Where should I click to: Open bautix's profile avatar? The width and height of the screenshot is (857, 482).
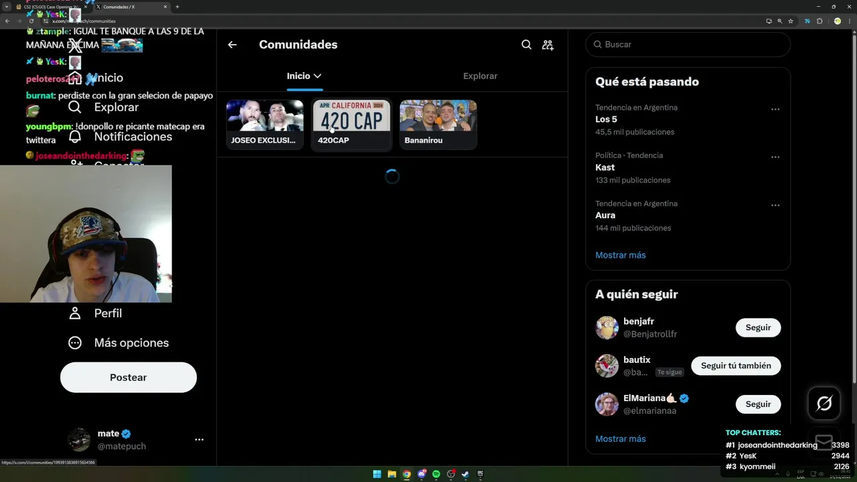tap(607, 366)
